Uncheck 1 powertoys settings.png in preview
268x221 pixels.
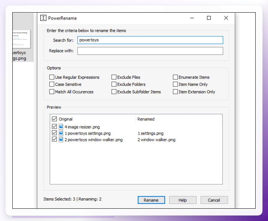[54, 133]
